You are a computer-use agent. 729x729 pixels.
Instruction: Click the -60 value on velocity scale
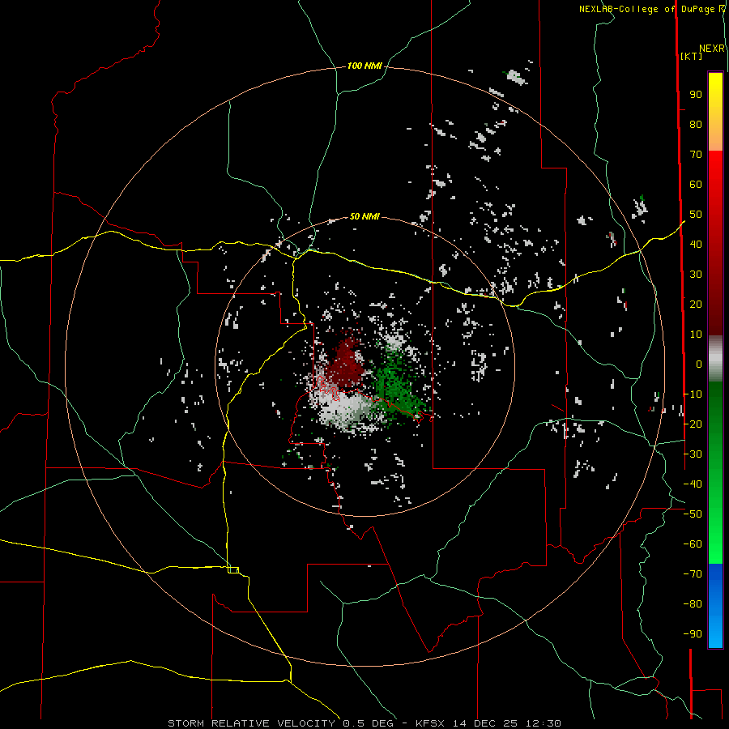(x=693, y=544)
